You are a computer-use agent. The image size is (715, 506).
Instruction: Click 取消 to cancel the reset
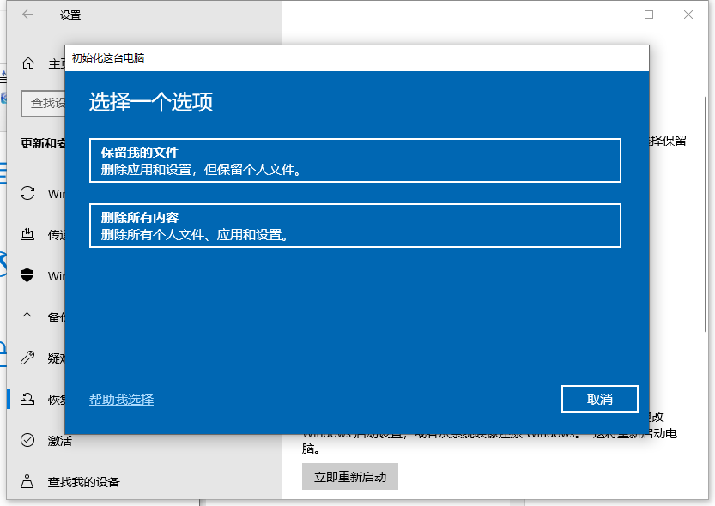(x=599, y=399)
